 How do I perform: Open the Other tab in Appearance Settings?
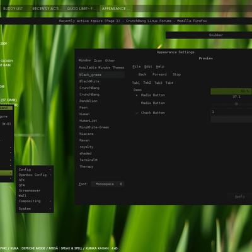click(110, 60)
